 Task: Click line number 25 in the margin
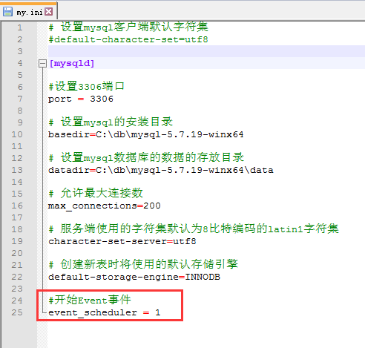17,312
